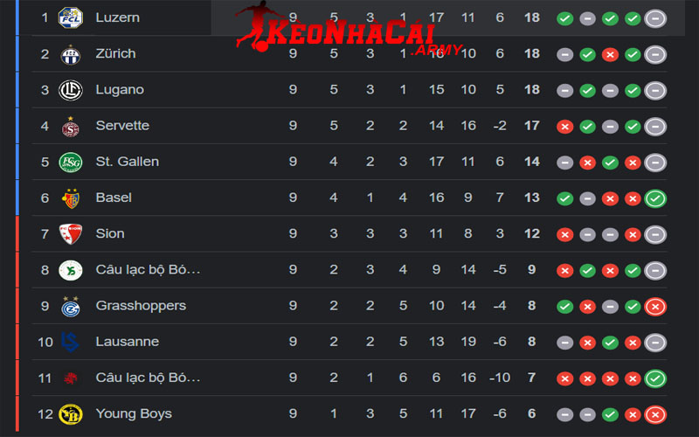Screen dimensions: 699x437
Task: Click Lausanne's green win form icon
Action: tap(610, 343)
